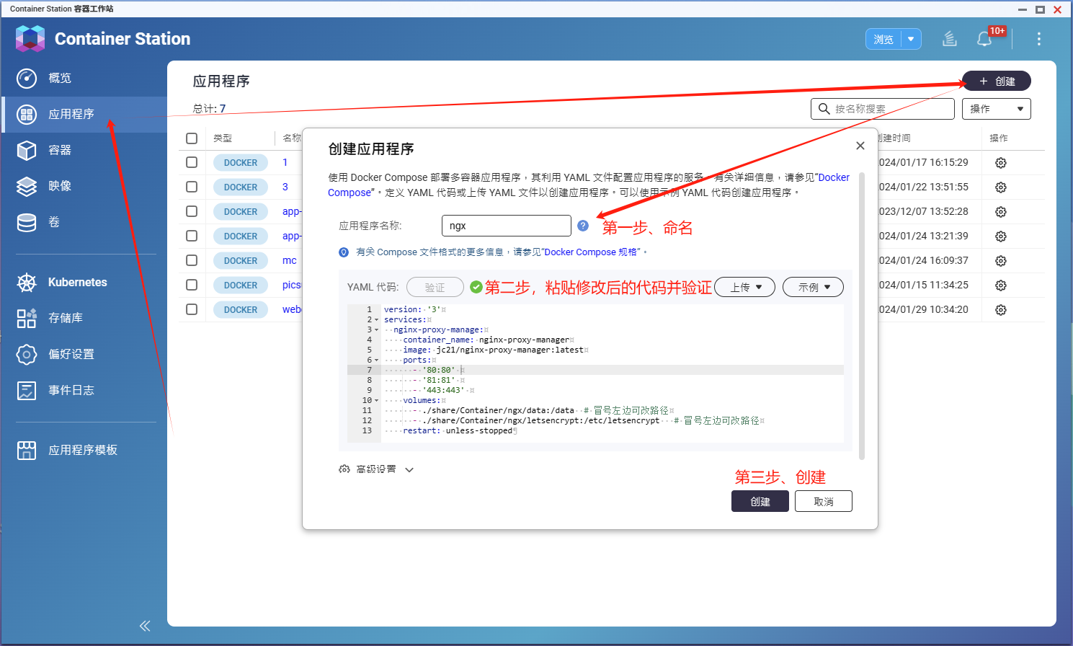Open the Docker Compose documentation link
This screenshot has width=1073, height=646.
coord(834,177)
